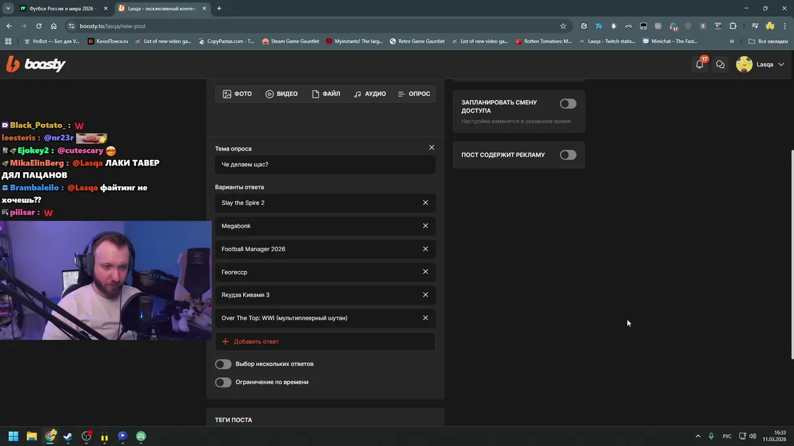The width and height of the screenshot is (794, 446).
Task: Click the page vertical scrollbar
Action: coord(792,254)
